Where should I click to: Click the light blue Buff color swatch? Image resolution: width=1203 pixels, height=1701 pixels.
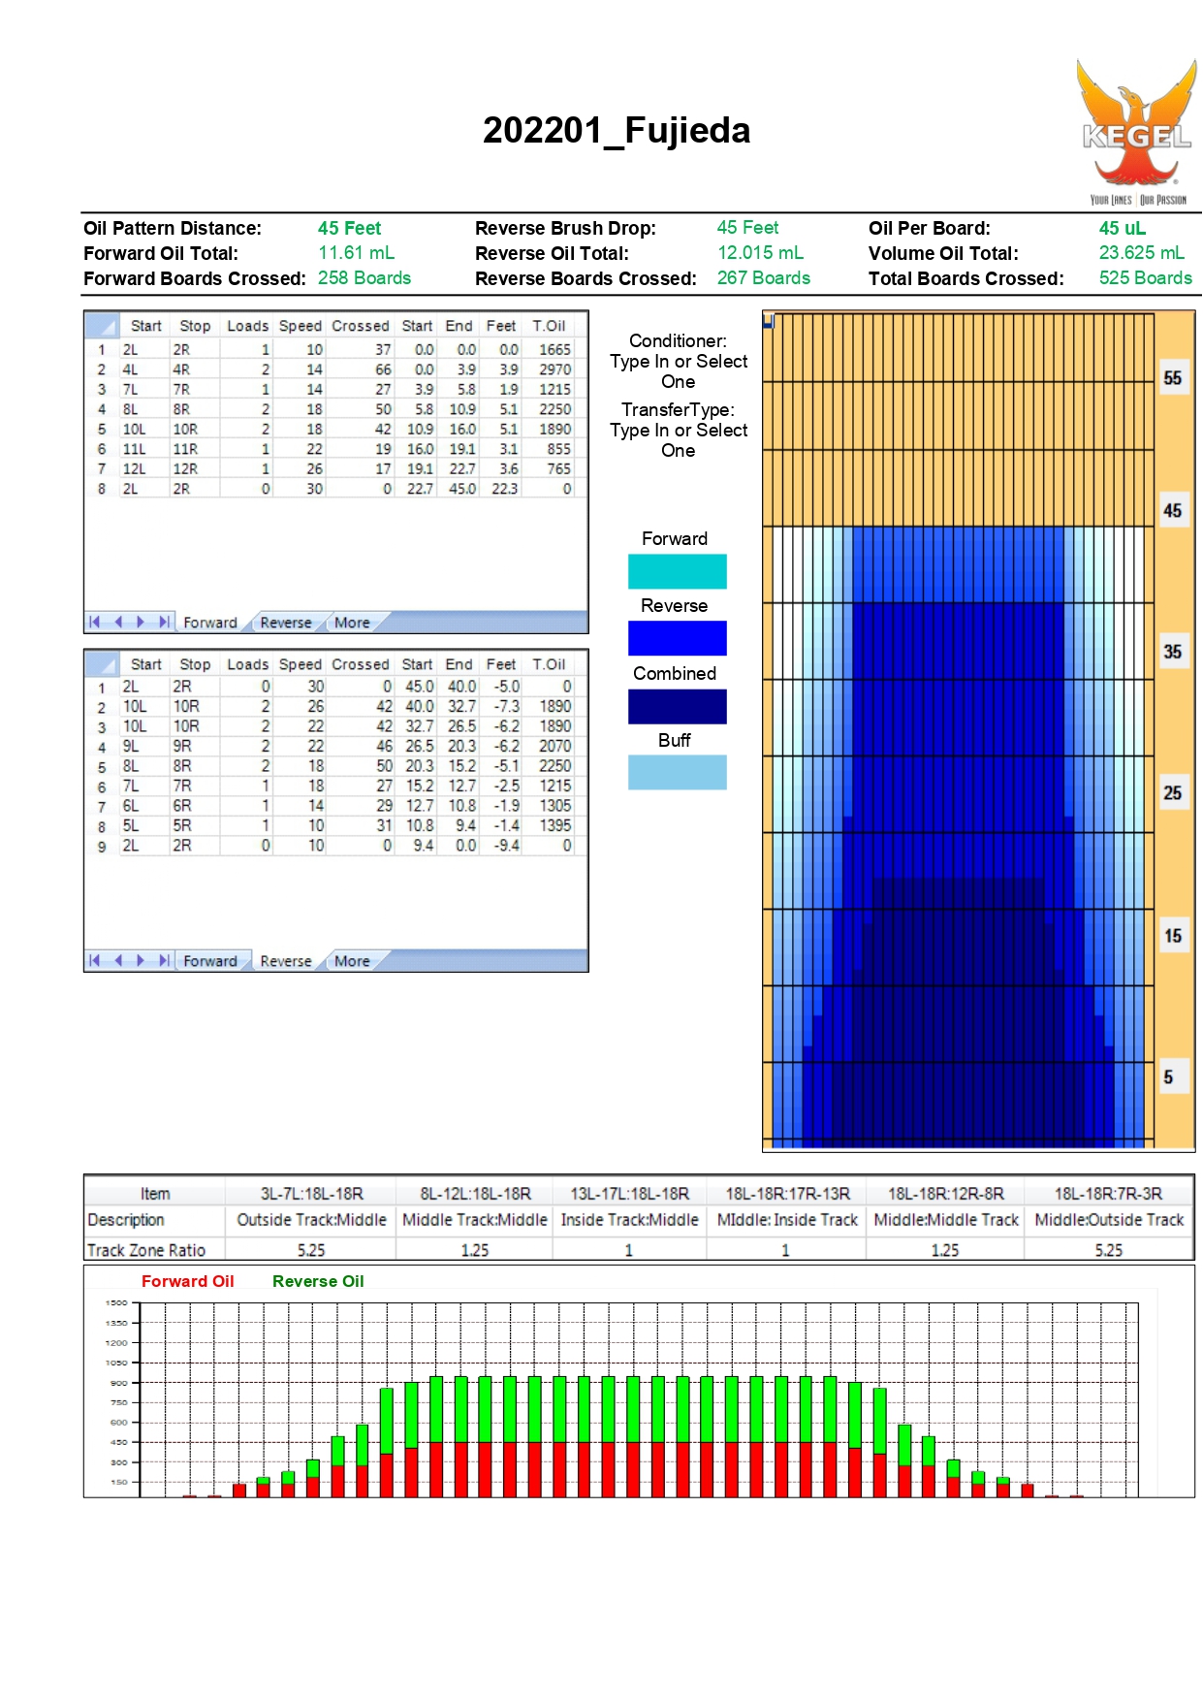(x=677, y=772)
